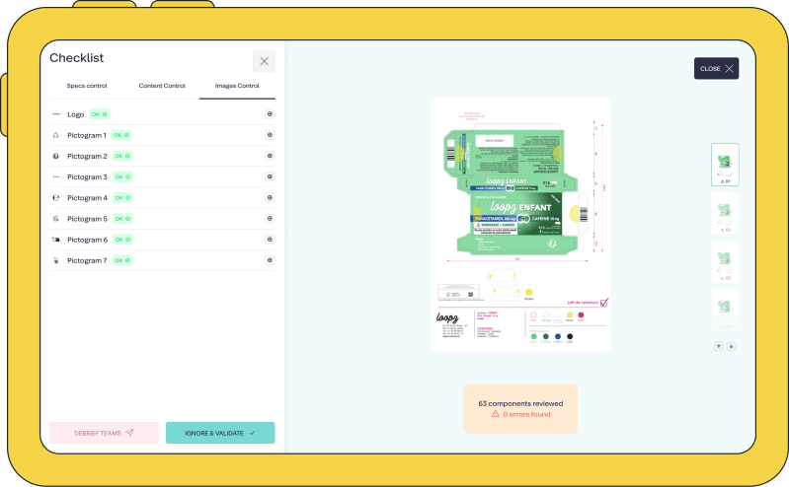Click the OK badge next to Logo

(99, 114)
